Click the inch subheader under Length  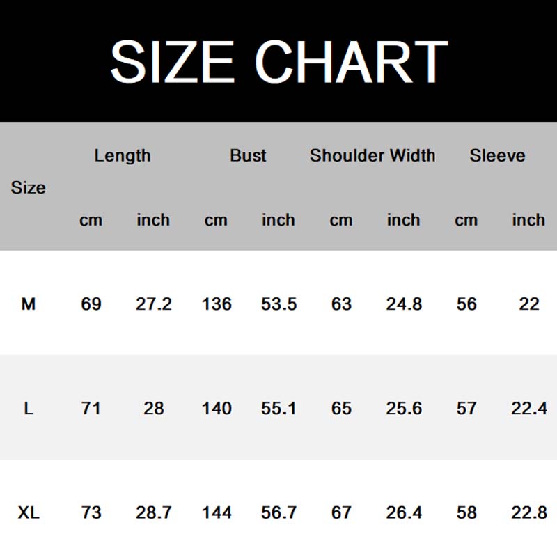(x=153, y=220)
